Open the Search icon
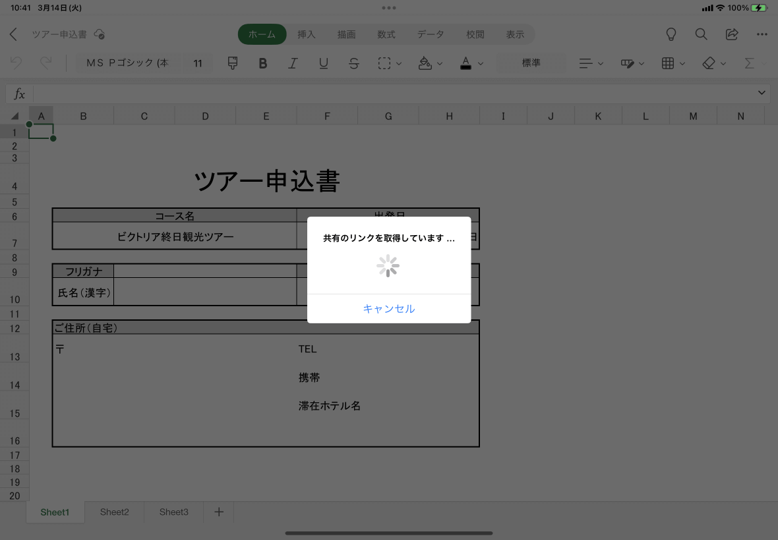778x540 pixels. point(701,34)
